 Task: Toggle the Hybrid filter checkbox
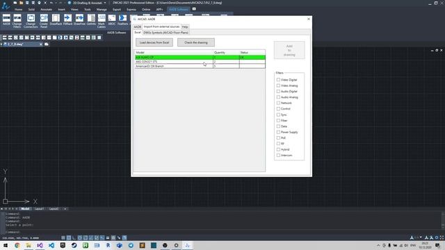[x=278, y=149]
